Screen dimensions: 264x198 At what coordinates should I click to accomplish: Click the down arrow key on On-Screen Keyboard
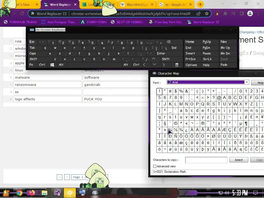click(154, 65)
